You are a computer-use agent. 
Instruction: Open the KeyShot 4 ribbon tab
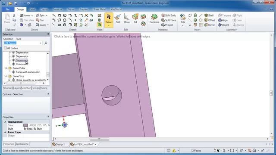point(116,9)
